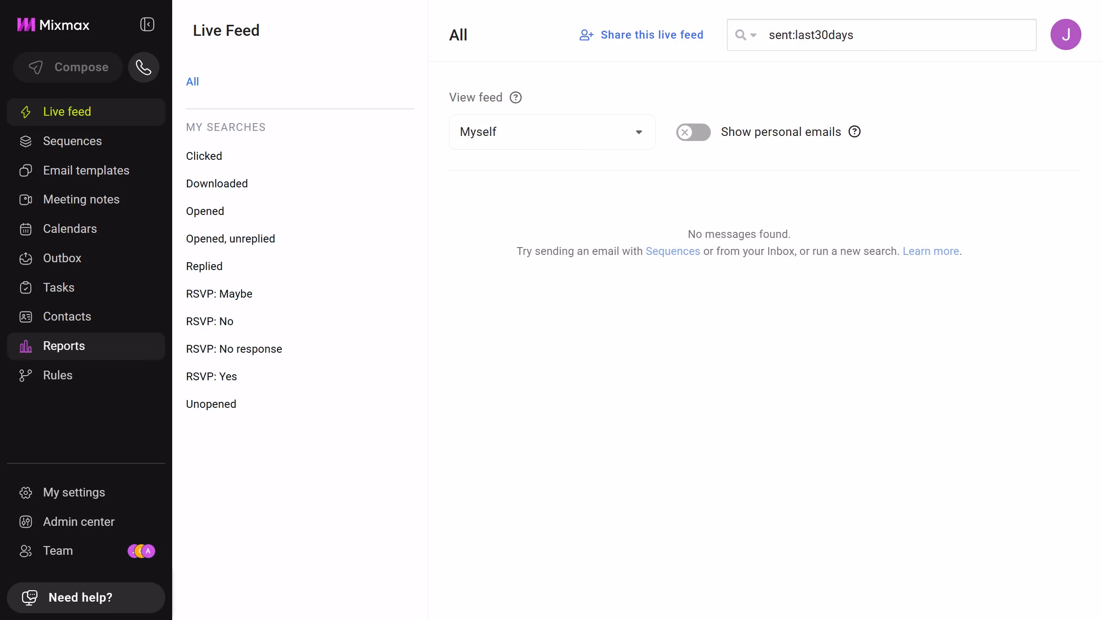The image size is (1102, 620).
Task: Select the Opened, unreplied search
Action: [x=231, y=239]
